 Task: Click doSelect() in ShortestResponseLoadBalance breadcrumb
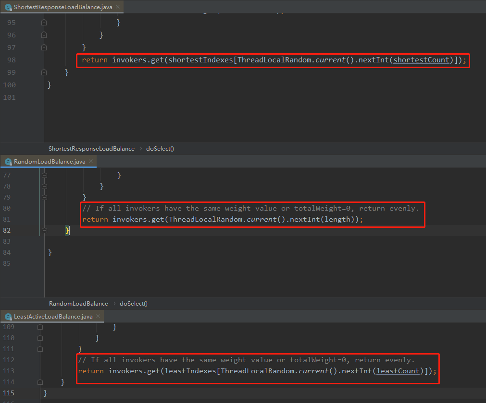(x=160, y=148)
